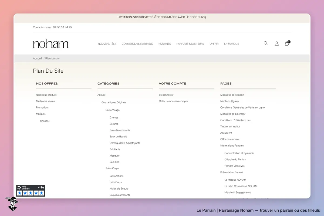Open the ROUTINES menu
The height and width of the screenshot is (216, 324).
click(x=165, y=44)
